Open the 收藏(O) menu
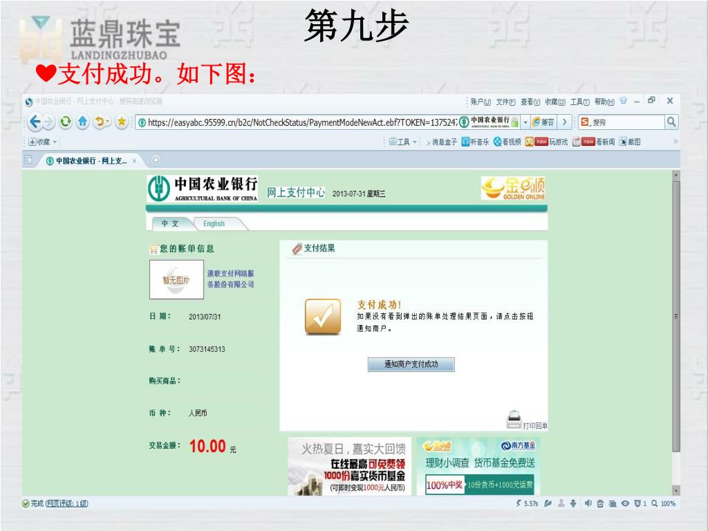708x531 pixels. click(x=555, y=102)
